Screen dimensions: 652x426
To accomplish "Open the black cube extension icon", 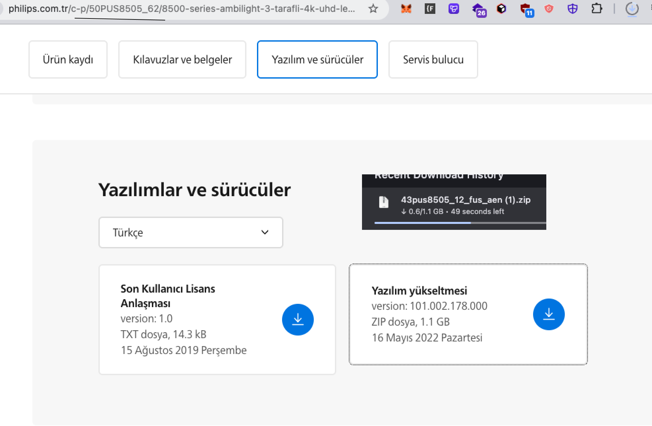I will coord(501,9).
